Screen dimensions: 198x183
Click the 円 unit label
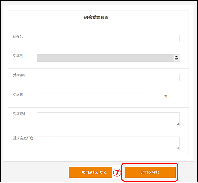click(x=165, y=97)
